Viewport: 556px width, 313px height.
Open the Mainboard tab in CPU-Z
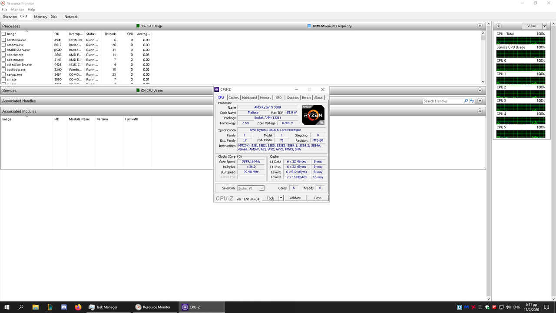tap(249, 98)
